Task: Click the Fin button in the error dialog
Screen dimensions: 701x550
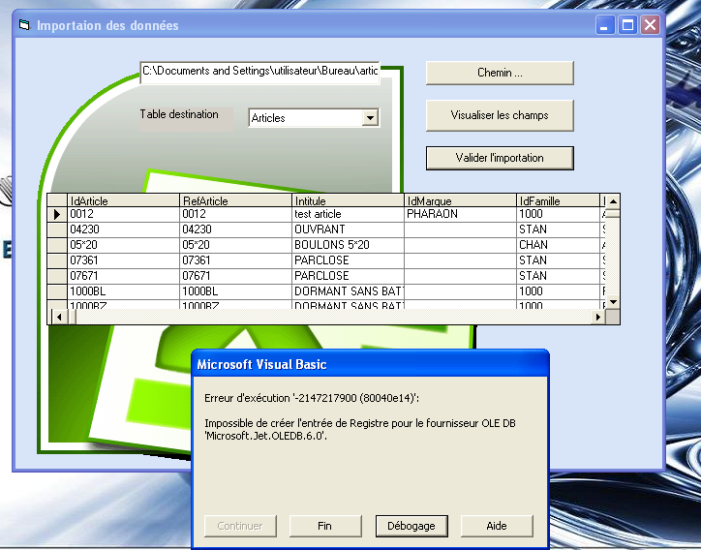Action: [325, 526]
